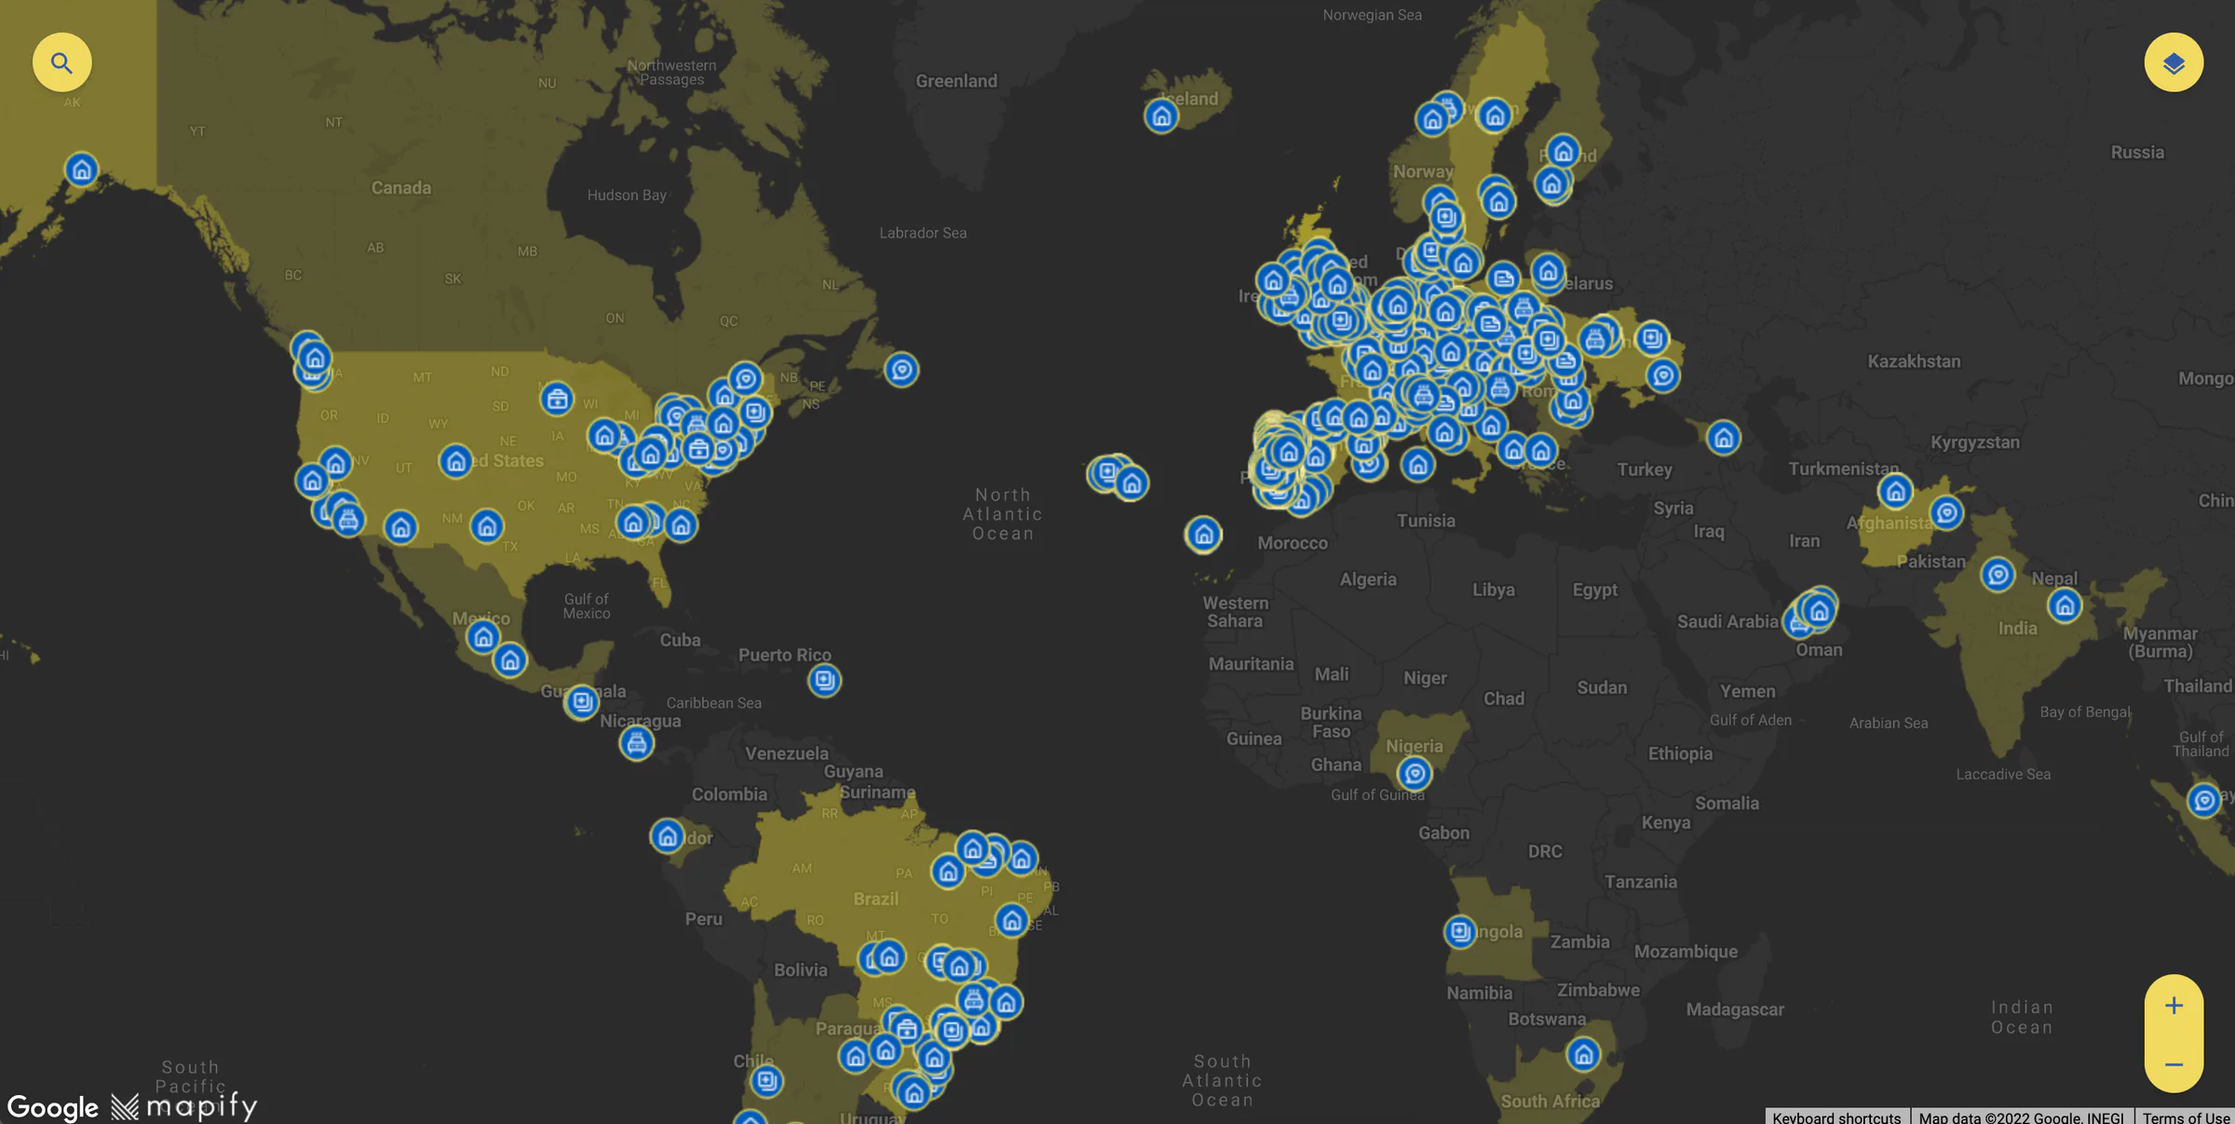Image resolution: width=2235 pixels, height=1124 pixels.
Task: Click the home marker in Afghanistan
Action: click(x=1895, y=492)
